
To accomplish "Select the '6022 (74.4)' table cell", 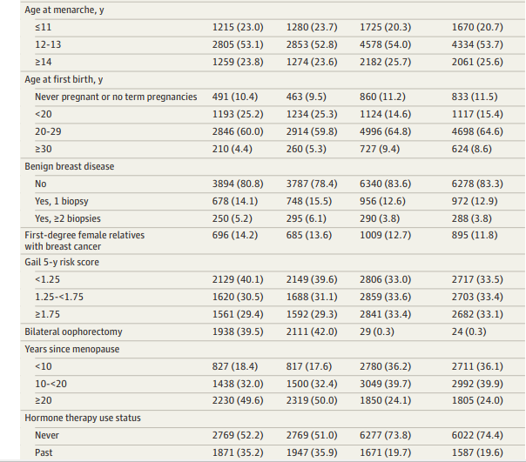I will pos(462,434).
